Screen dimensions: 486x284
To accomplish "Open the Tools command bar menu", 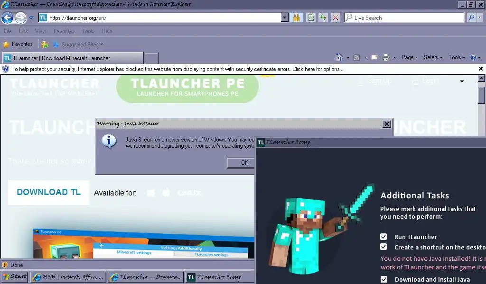I will coord(457,57).
